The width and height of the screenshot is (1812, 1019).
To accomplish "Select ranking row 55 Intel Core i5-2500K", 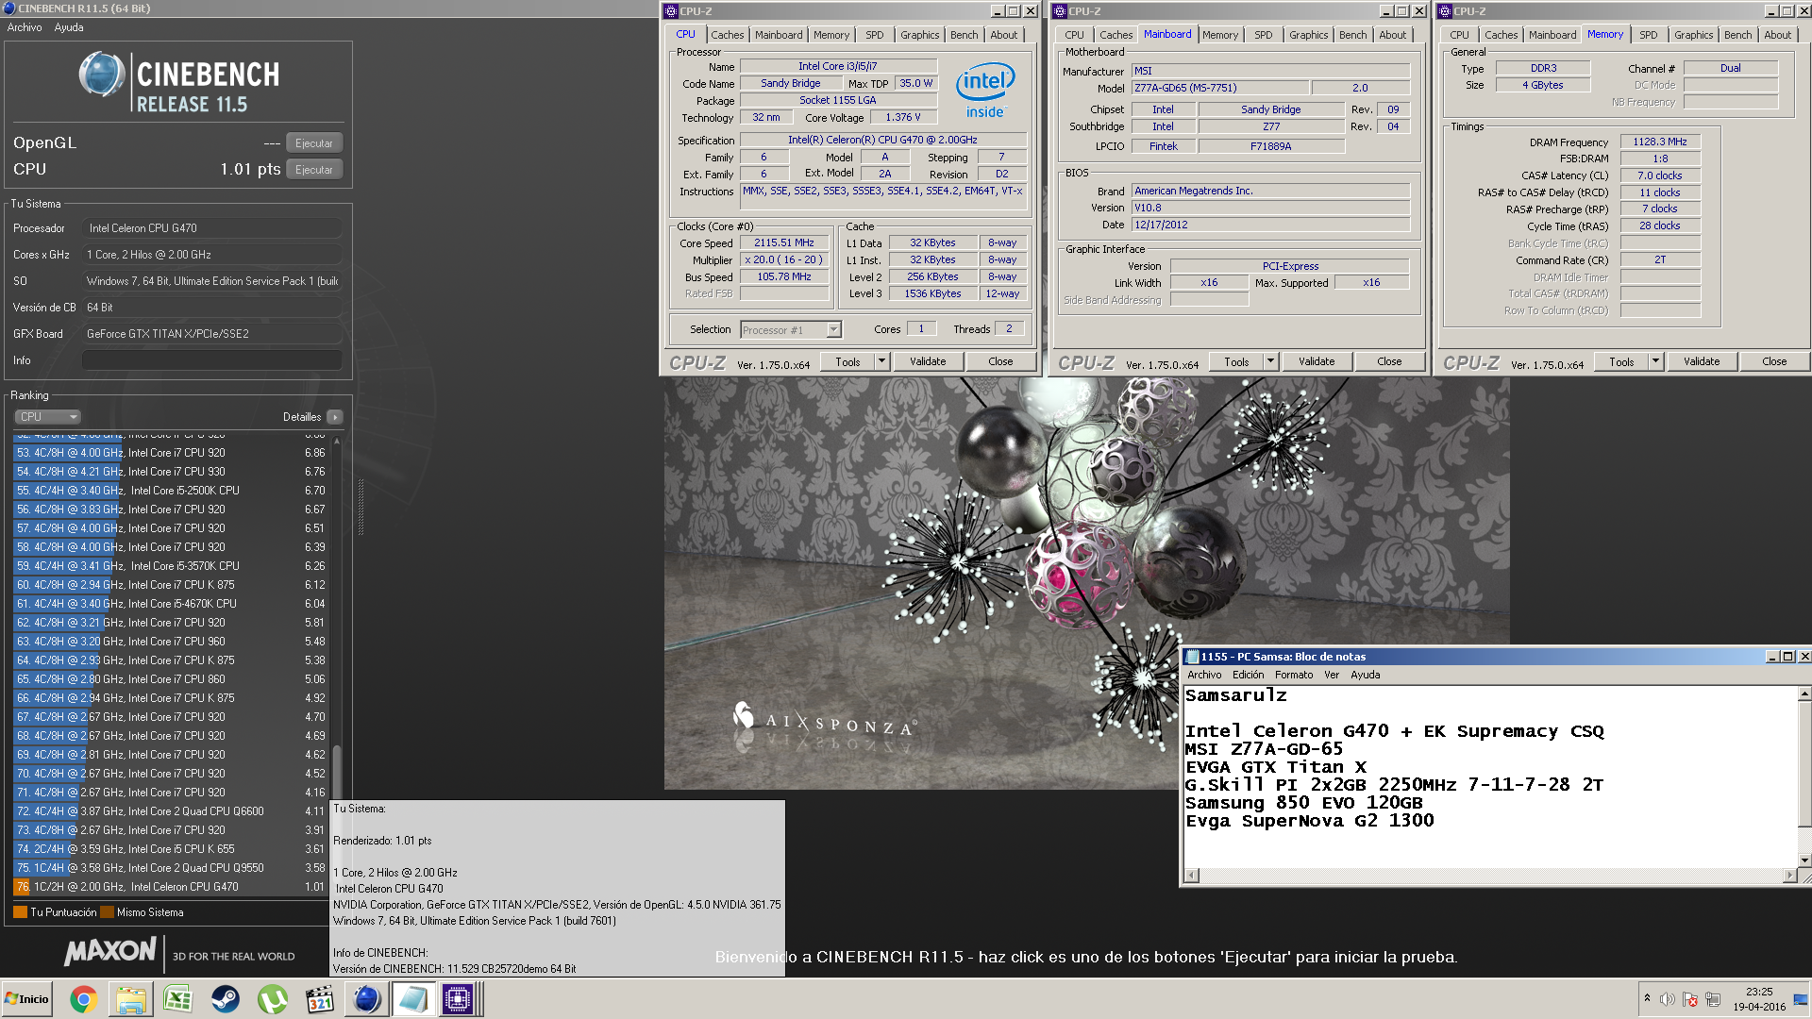I will (x=171, y=491).
